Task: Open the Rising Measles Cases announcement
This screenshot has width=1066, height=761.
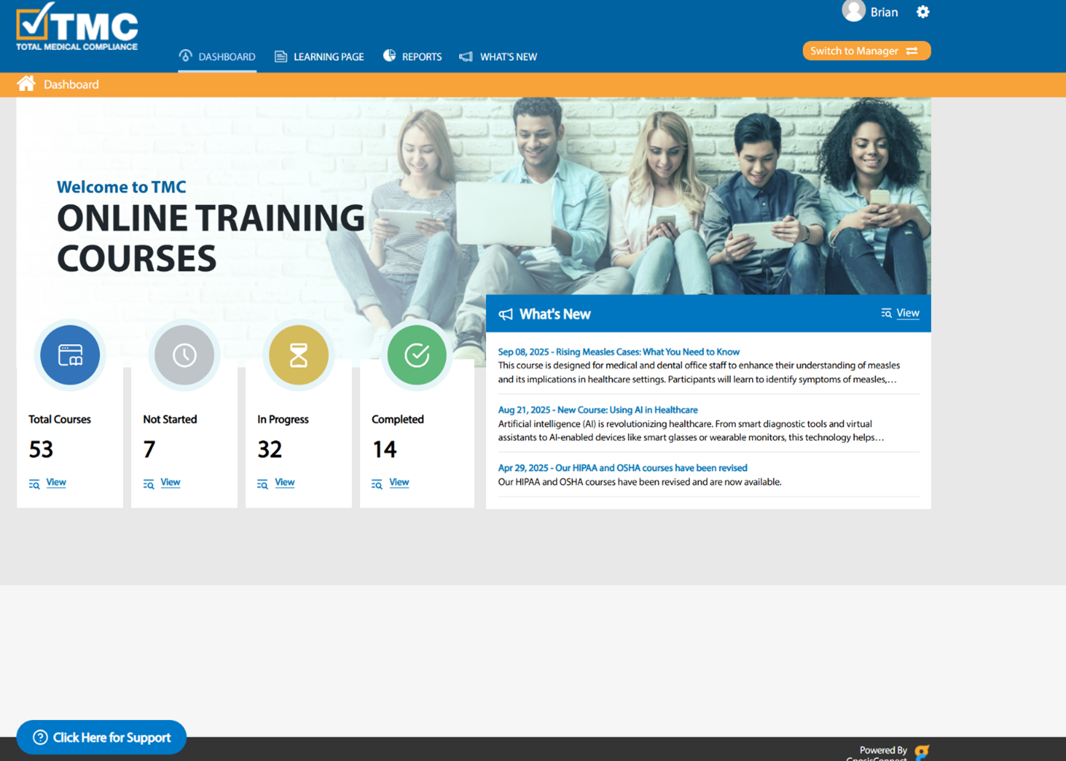Action: point(619,351)
